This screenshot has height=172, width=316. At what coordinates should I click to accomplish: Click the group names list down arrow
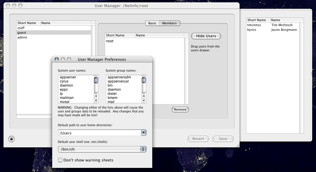point(144,101)
